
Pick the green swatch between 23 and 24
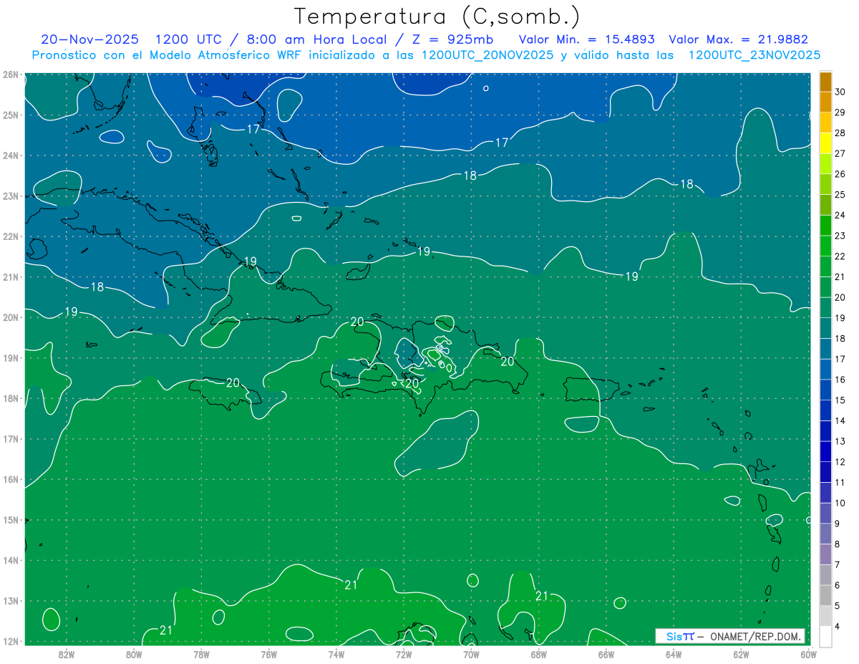click(825, 226)
